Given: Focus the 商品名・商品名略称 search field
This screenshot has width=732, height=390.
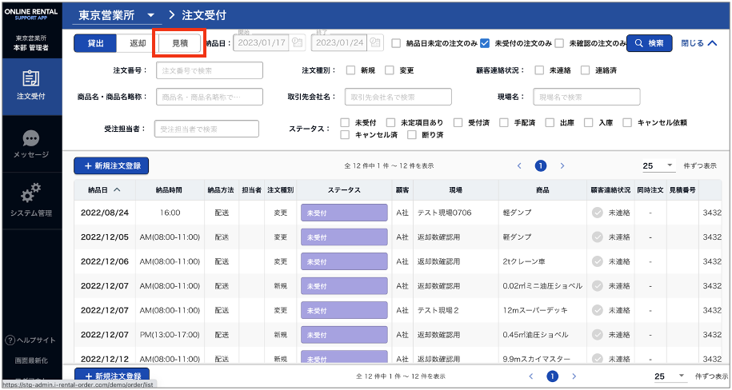Looking at the screenshot, I should point(209,97).
